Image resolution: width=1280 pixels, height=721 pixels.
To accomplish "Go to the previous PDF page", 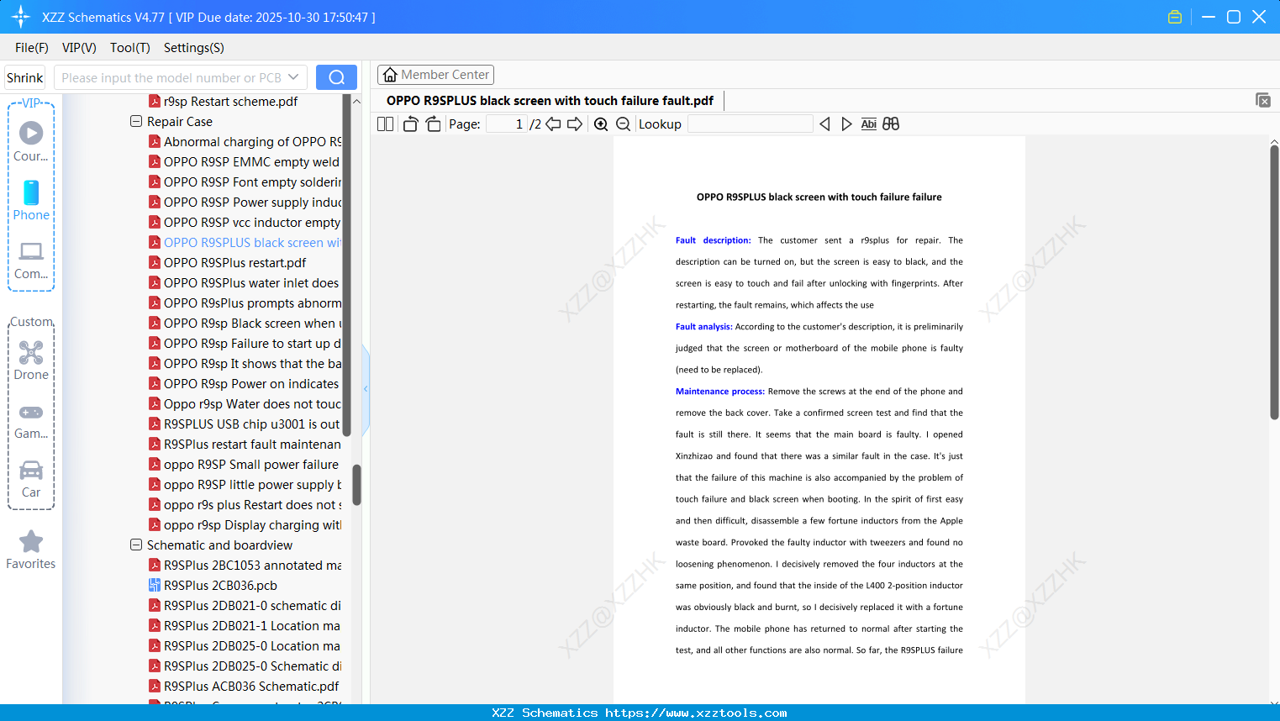I will click(553, 124).
